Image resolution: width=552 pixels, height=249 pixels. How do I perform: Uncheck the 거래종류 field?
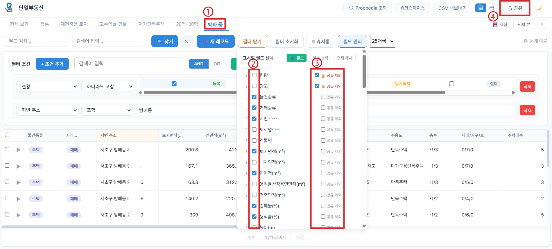click(254, 108)
